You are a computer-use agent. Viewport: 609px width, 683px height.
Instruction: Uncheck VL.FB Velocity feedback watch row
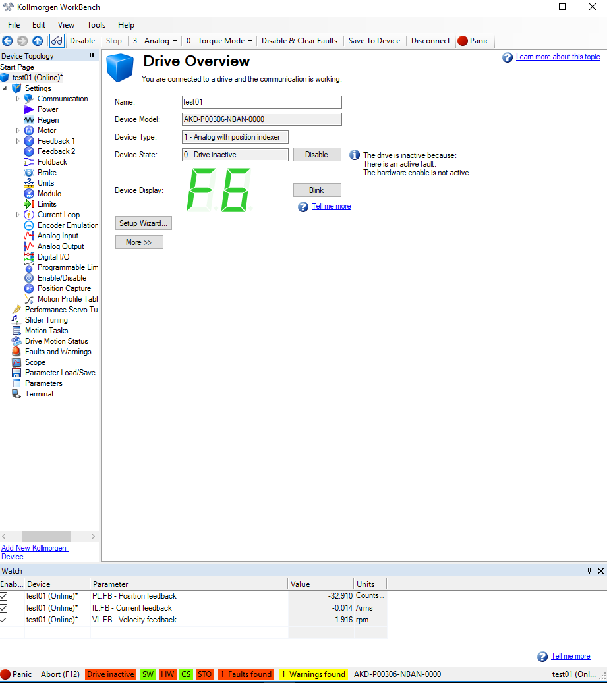3,619
